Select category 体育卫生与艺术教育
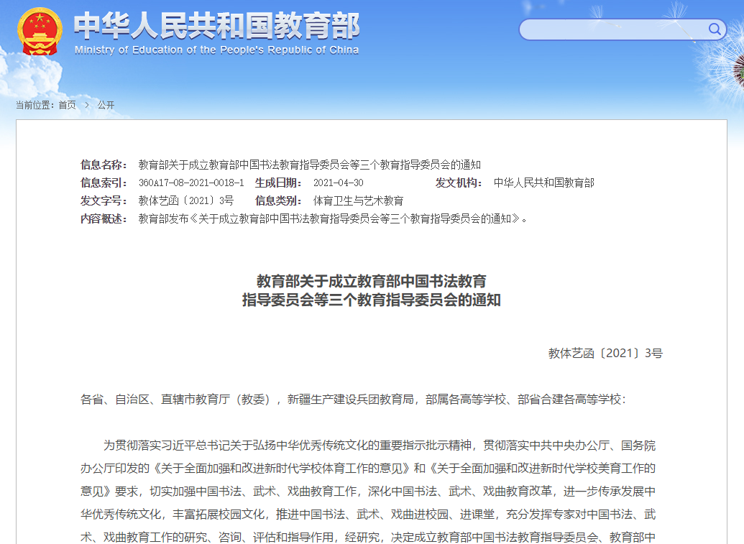 point(358,200)
